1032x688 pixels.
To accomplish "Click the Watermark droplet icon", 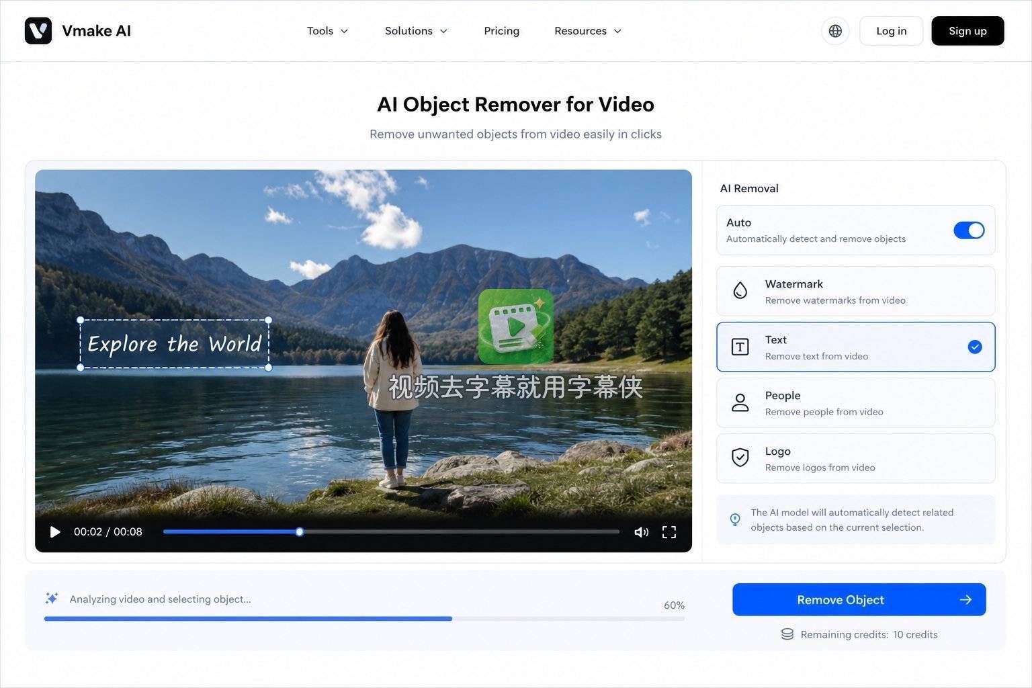I will tap(740, 291).
